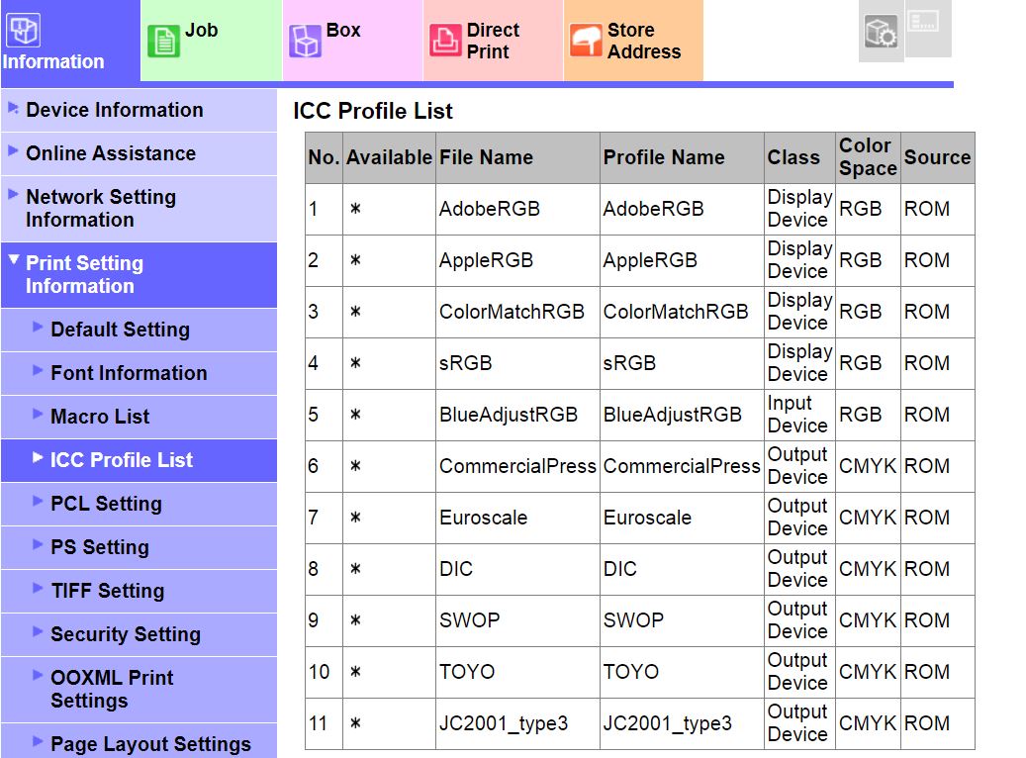This screenshot has height=758, width=1026.
Task: Click RGB cell in AdobeRGB row
Action: 868,209
